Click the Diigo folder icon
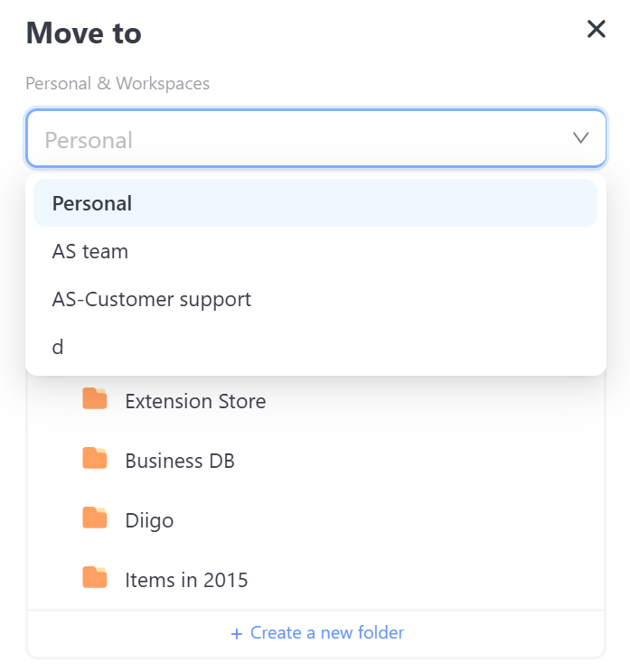The height and width of the screenshot is (672, 630). 95,518
